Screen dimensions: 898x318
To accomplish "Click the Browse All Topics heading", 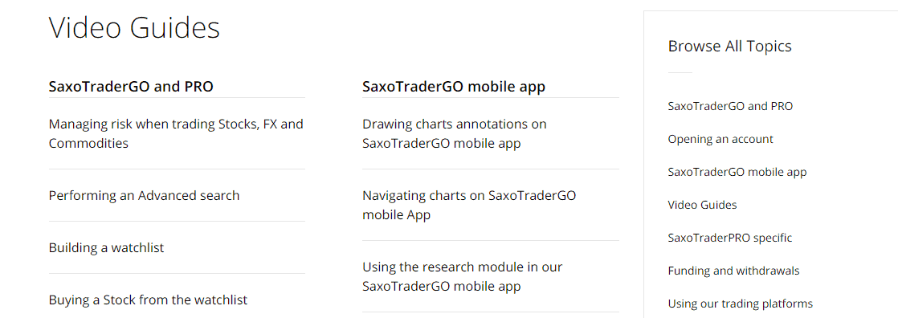I will click(x=729, y=46).
